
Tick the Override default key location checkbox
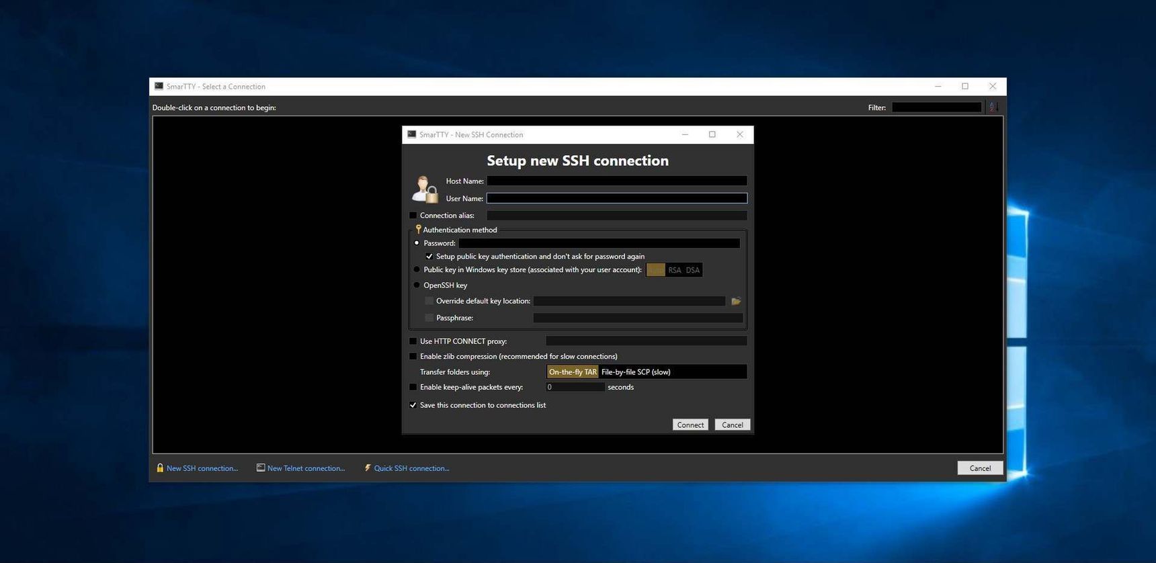[429, 301]
